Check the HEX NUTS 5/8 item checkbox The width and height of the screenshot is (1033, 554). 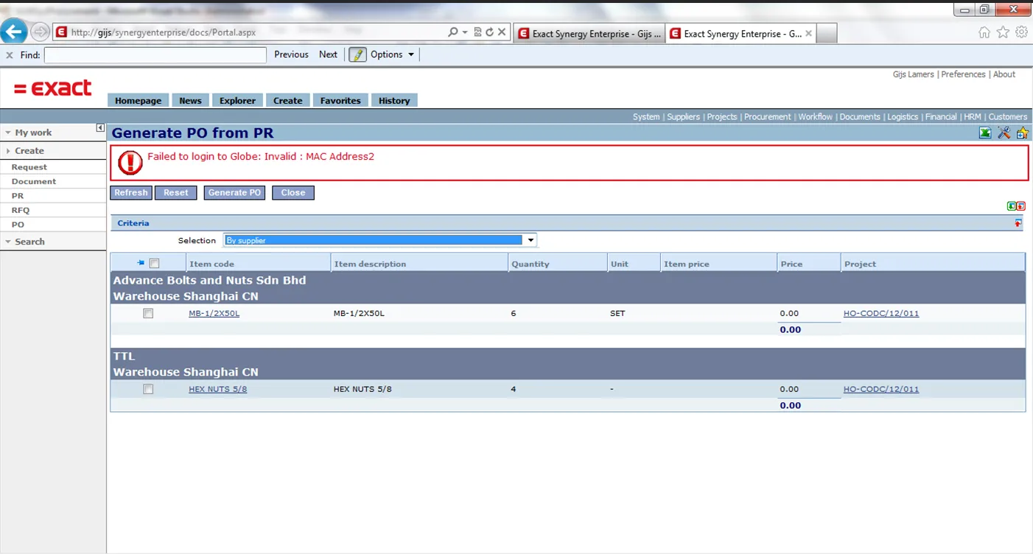(x=148, y=389)
